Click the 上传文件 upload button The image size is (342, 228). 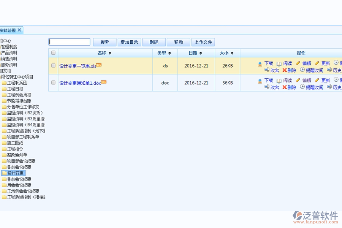[203, 42]
